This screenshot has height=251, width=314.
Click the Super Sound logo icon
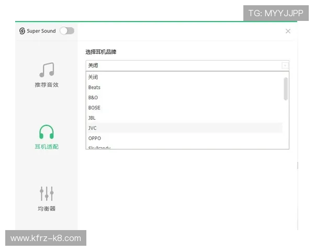[x=22, y=31]
